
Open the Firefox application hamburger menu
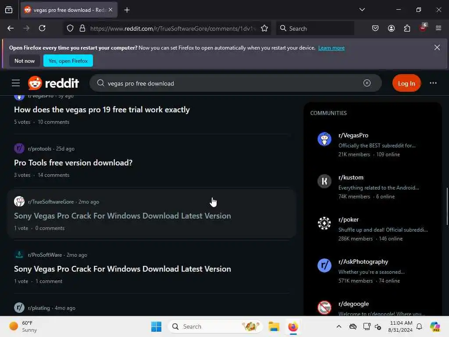click(438, 28)
